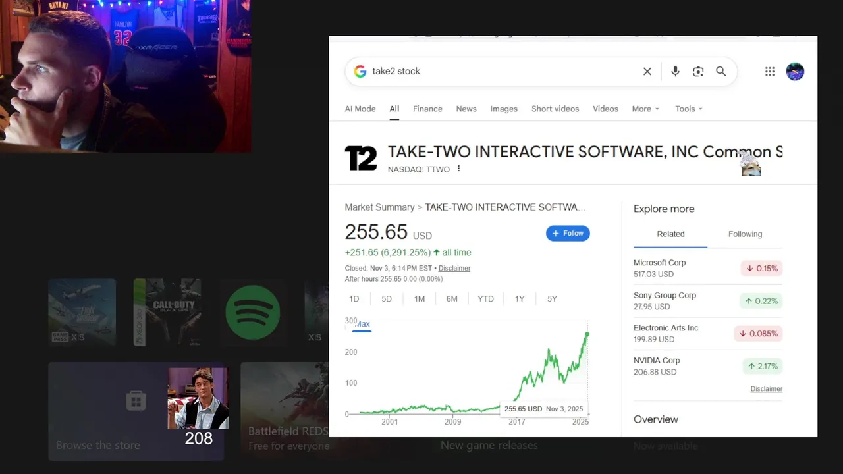
Task: Select the 1Y chart range
Action: coord(520,298)
